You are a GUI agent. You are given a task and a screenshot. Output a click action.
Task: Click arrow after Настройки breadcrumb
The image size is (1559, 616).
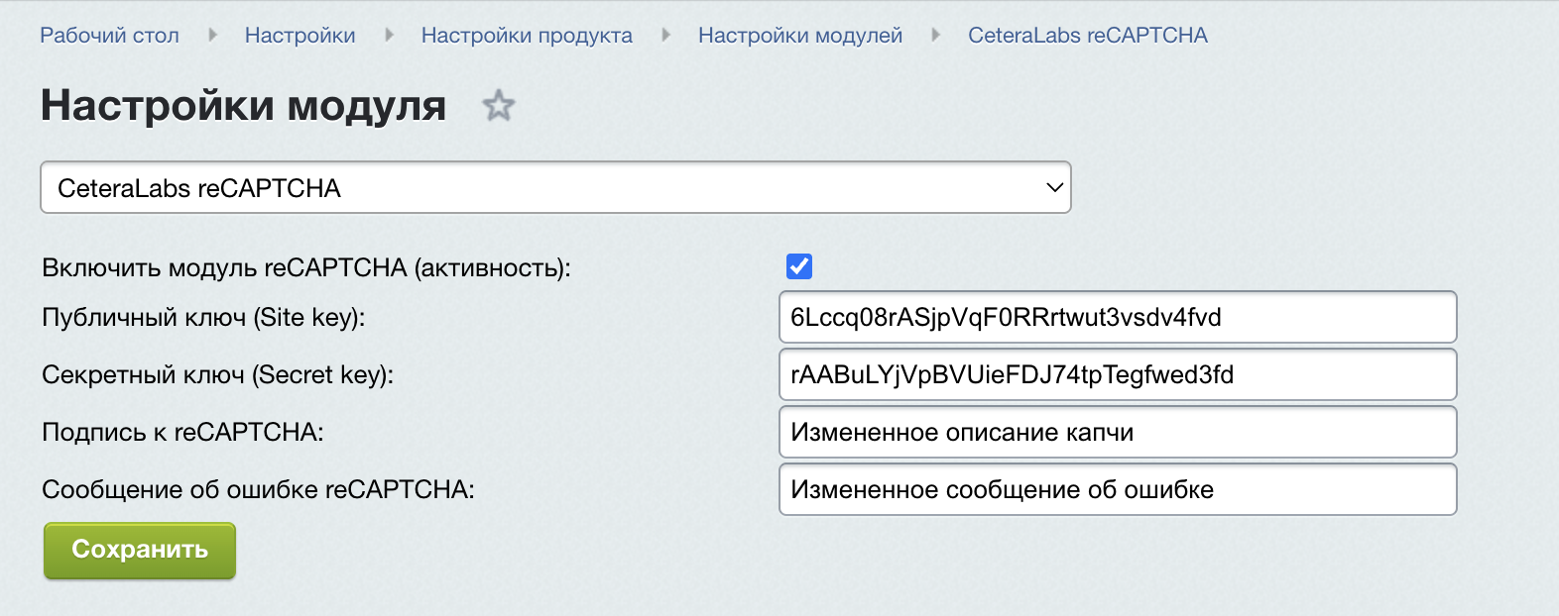tap(389, 36)
